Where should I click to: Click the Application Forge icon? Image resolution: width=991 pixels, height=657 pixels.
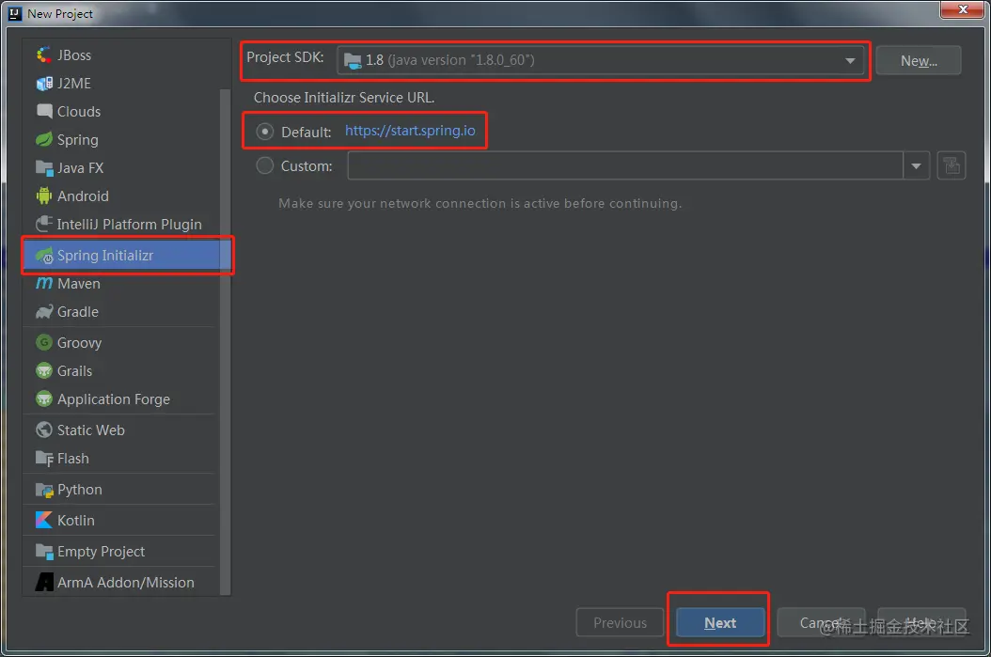pos(43,399)
